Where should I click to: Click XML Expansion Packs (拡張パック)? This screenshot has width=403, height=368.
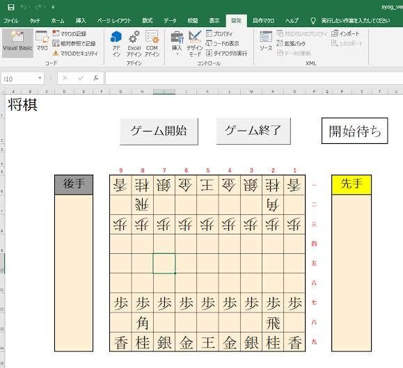[291, 43]
